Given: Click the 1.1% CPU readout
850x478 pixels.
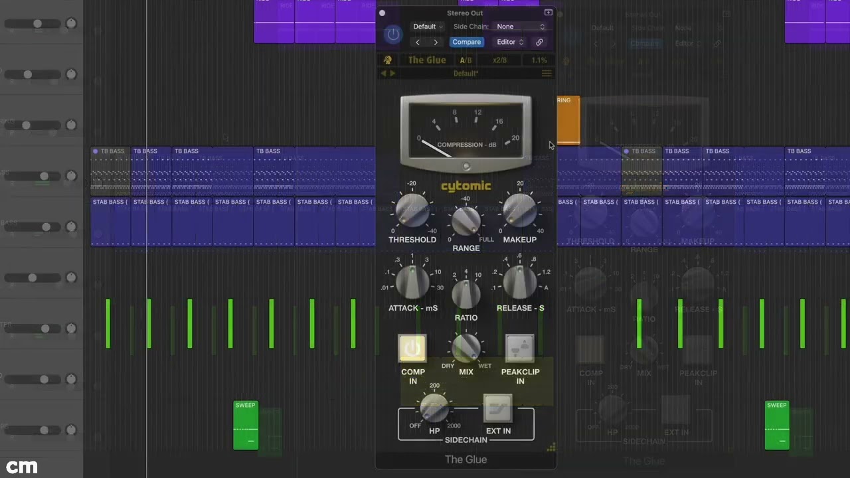Looking at the screenshot, I should click(x=539, y=60).
